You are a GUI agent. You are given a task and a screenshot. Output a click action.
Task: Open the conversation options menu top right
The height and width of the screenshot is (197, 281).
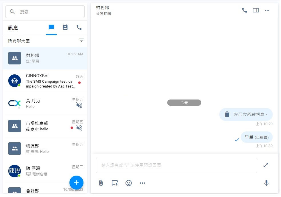[x=267, y=10]
